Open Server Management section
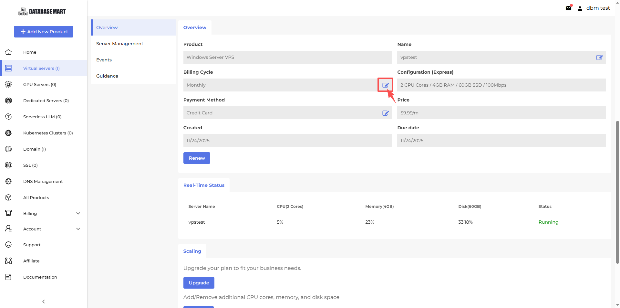 (133, 44)
